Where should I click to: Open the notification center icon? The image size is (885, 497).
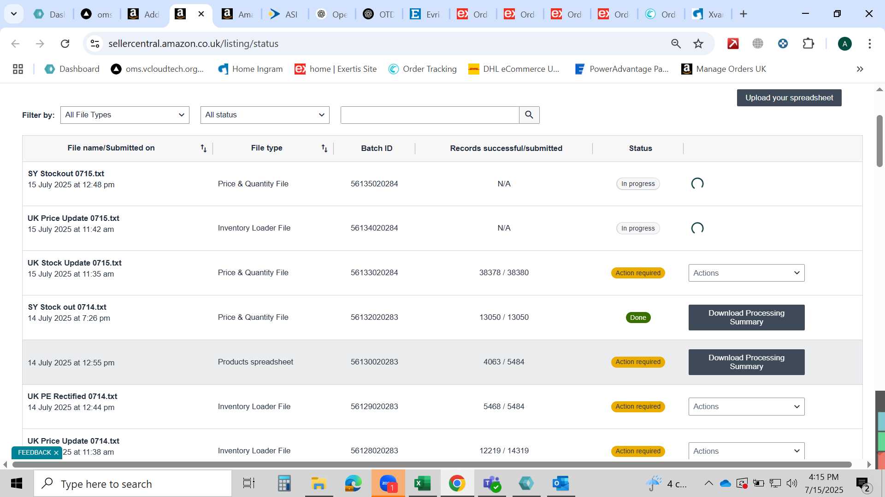(x=862, y=484)
